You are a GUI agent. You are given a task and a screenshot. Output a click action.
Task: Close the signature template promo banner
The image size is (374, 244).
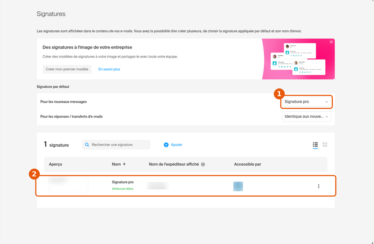[x=331, y=42]
